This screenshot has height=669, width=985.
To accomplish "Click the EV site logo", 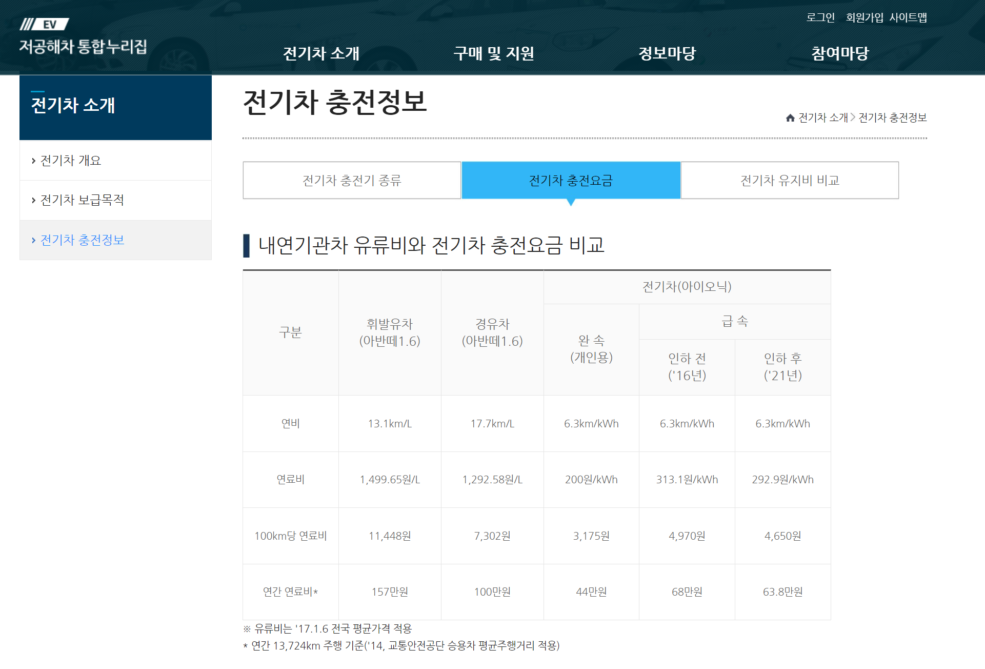I will tap(45, 24).
